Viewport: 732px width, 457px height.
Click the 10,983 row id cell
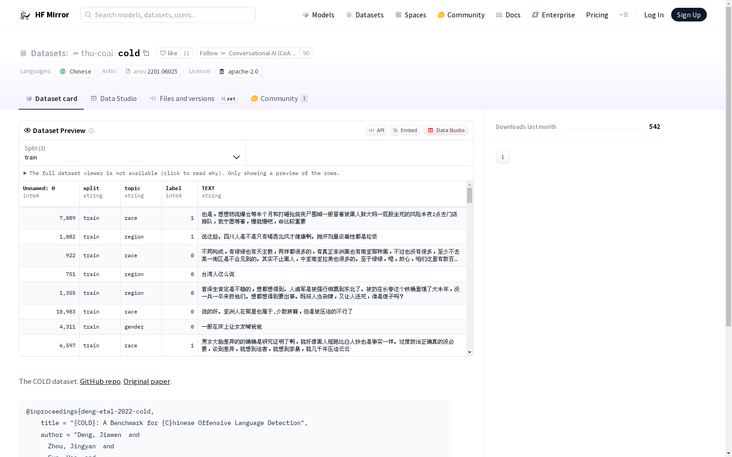(x=49, y=312)
